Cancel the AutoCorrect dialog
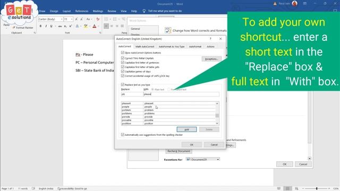The image size is (340, 191). [214, 145]
